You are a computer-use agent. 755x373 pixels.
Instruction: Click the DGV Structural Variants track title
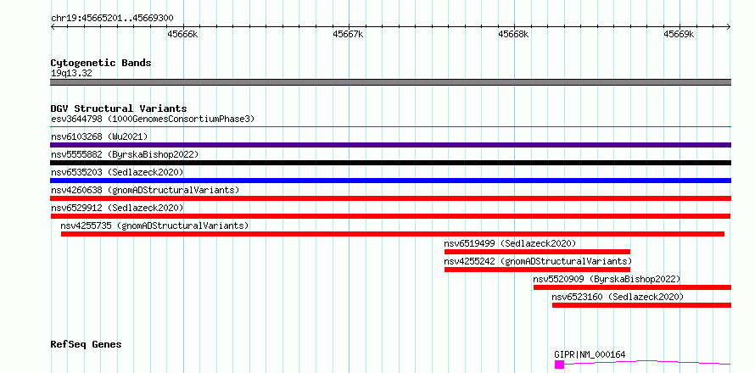pos(119,109)
